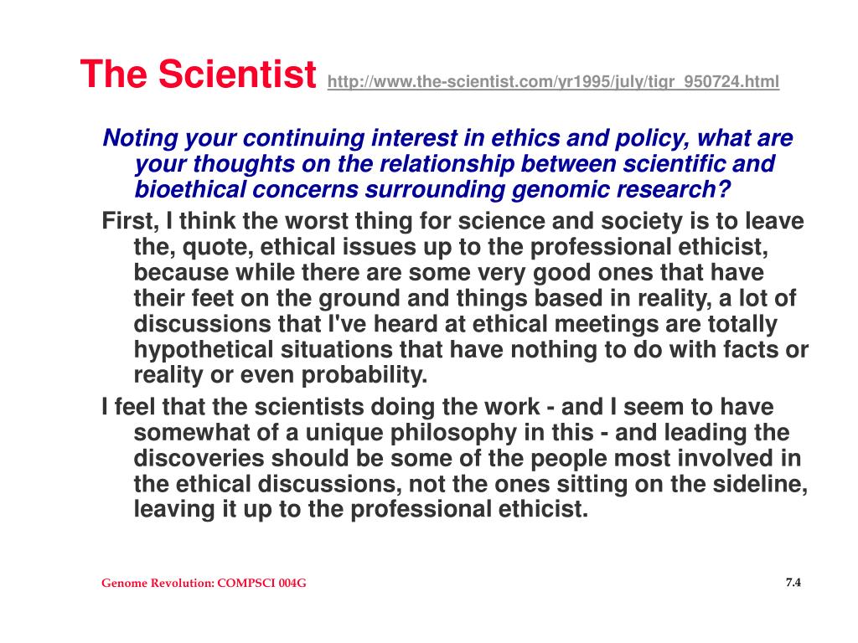Click the line "discoveries should be some of"
The height and width of the screenshot is (643, 858).
[468, 458]
